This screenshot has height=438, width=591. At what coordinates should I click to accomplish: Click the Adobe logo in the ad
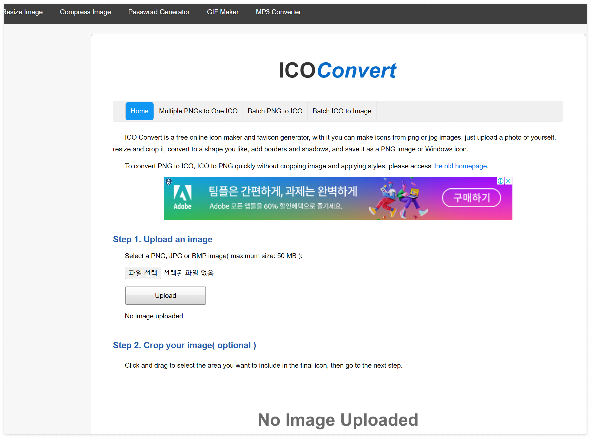point(182,198)
